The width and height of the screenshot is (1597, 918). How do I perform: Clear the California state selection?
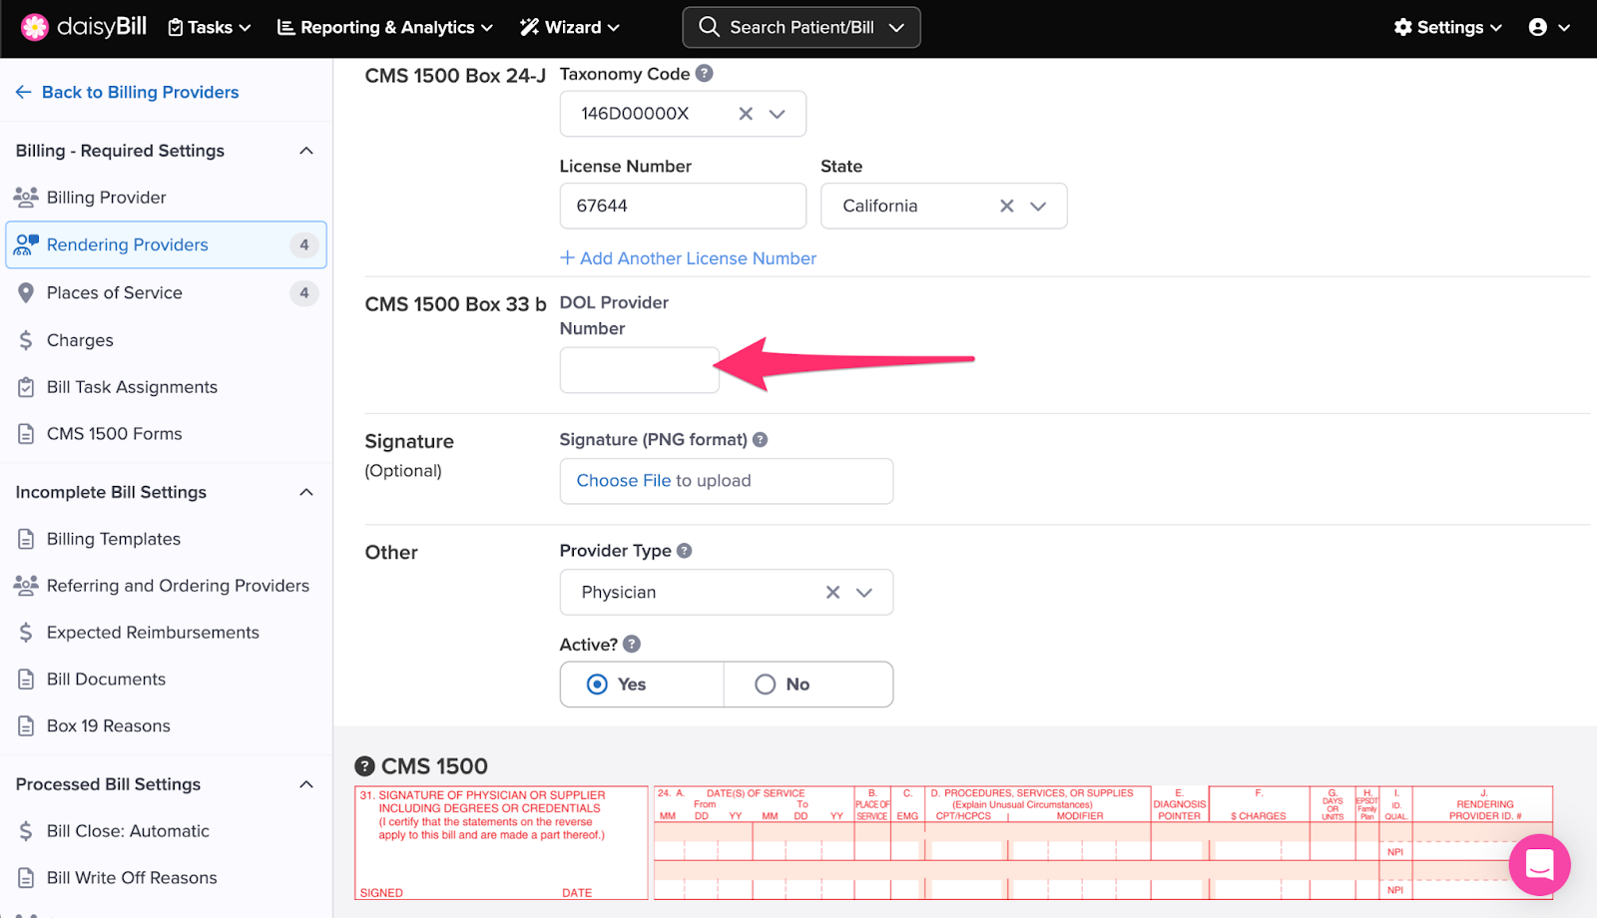click(1006, 206)
